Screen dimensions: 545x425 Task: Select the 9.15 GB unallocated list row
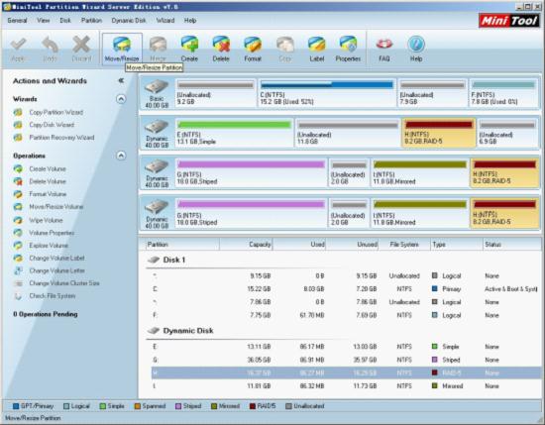(346, 276)
